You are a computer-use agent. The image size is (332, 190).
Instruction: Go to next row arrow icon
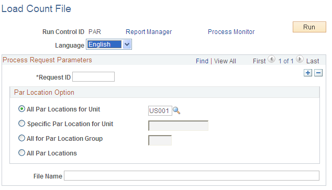pos(300,59)
